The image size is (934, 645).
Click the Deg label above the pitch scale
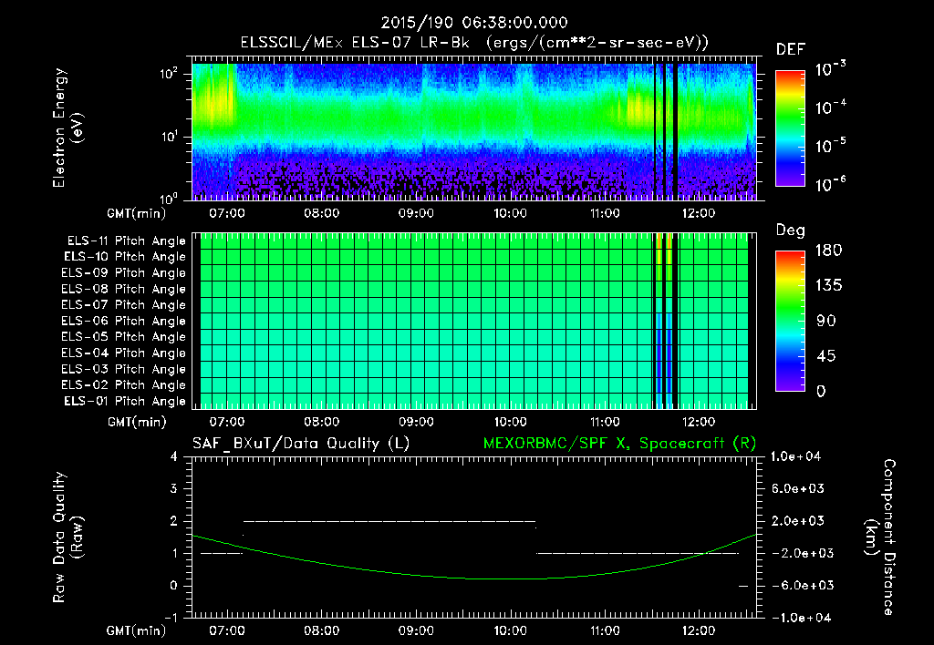coord(791,230)
